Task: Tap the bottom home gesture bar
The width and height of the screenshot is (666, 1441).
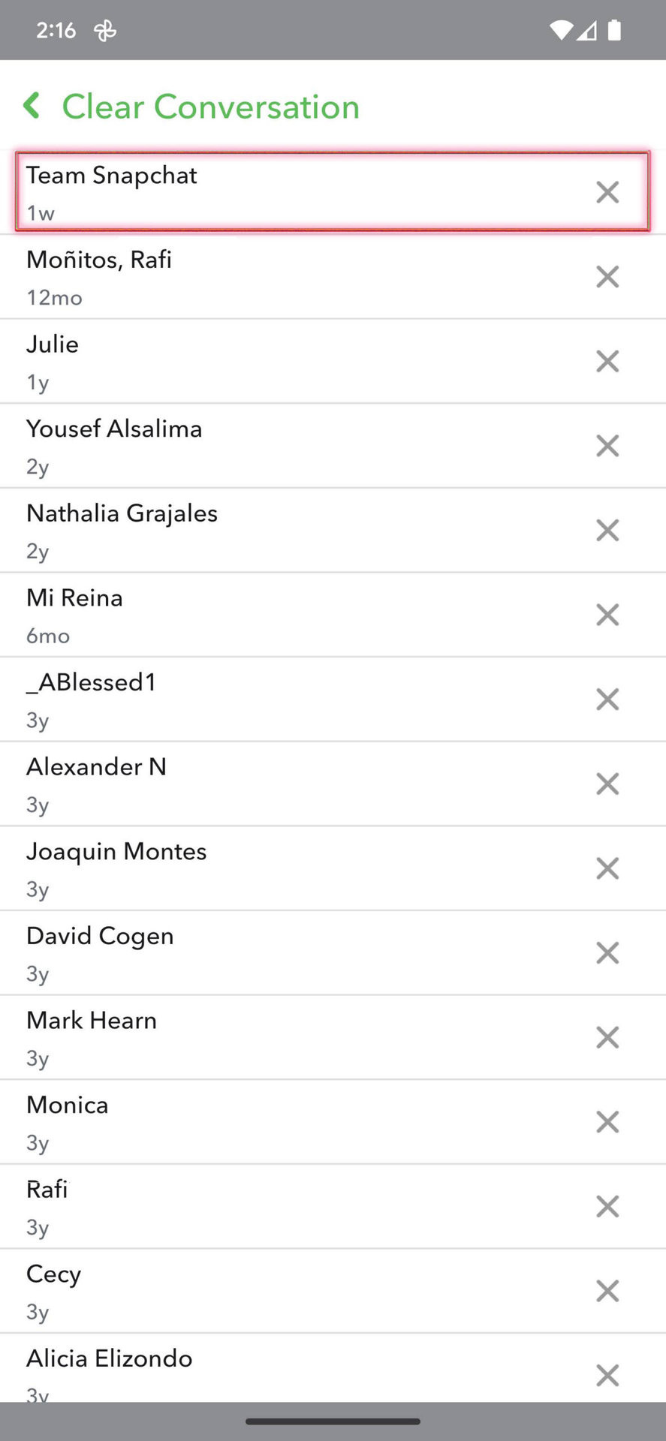Action: (x=333, y=1421)
